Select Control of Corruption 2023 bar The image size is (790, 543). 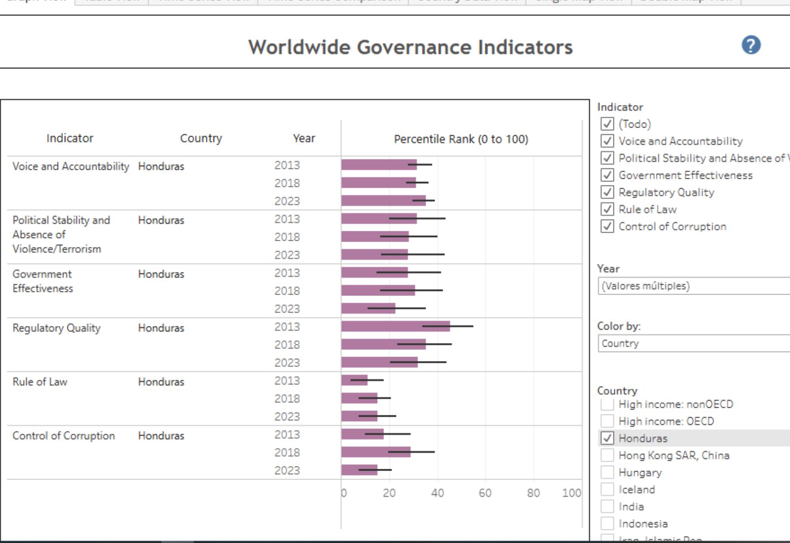click(359, 470)
